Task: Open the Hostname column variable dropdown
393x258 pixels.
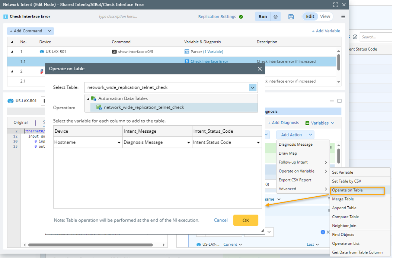Action: tap(119, 142)
